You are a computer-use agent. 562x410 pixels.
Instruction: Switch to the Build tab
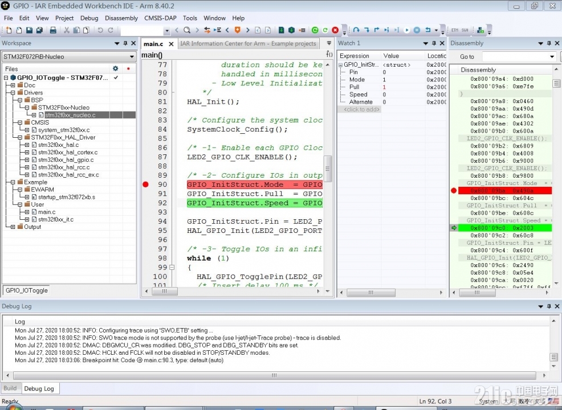[x=10, y=388]
